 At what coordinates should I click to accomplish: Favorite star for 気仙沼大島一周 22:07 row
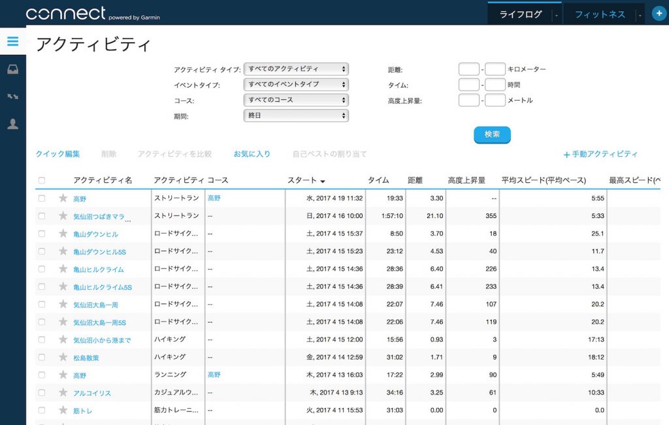[63, 304]
